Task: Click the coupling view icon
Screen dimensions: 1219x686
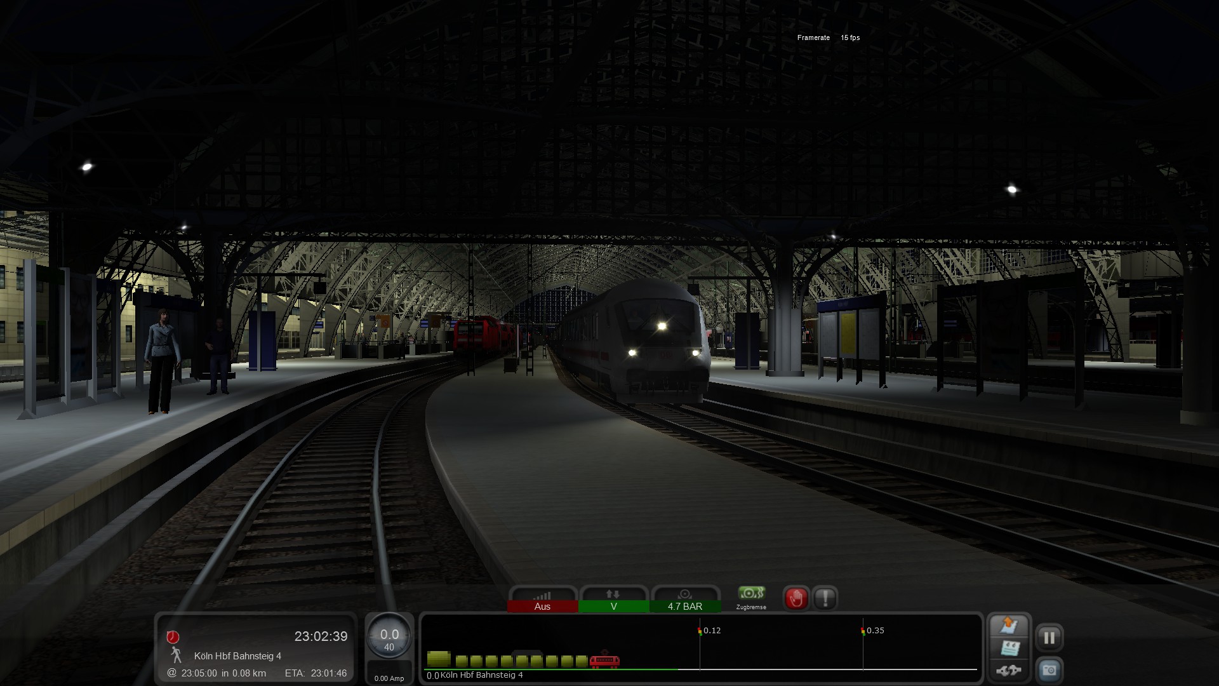Action: coord(1009,670)
